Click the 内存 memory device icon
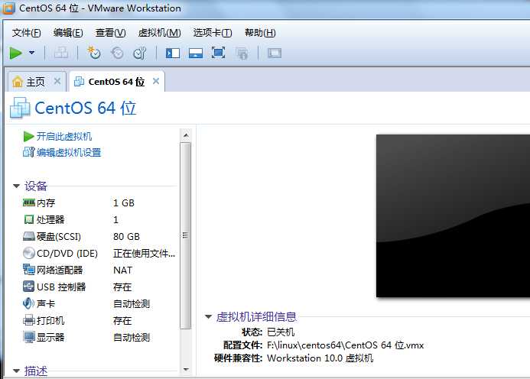The width and height of the screenshot is (530, 379). click(29, 202)
